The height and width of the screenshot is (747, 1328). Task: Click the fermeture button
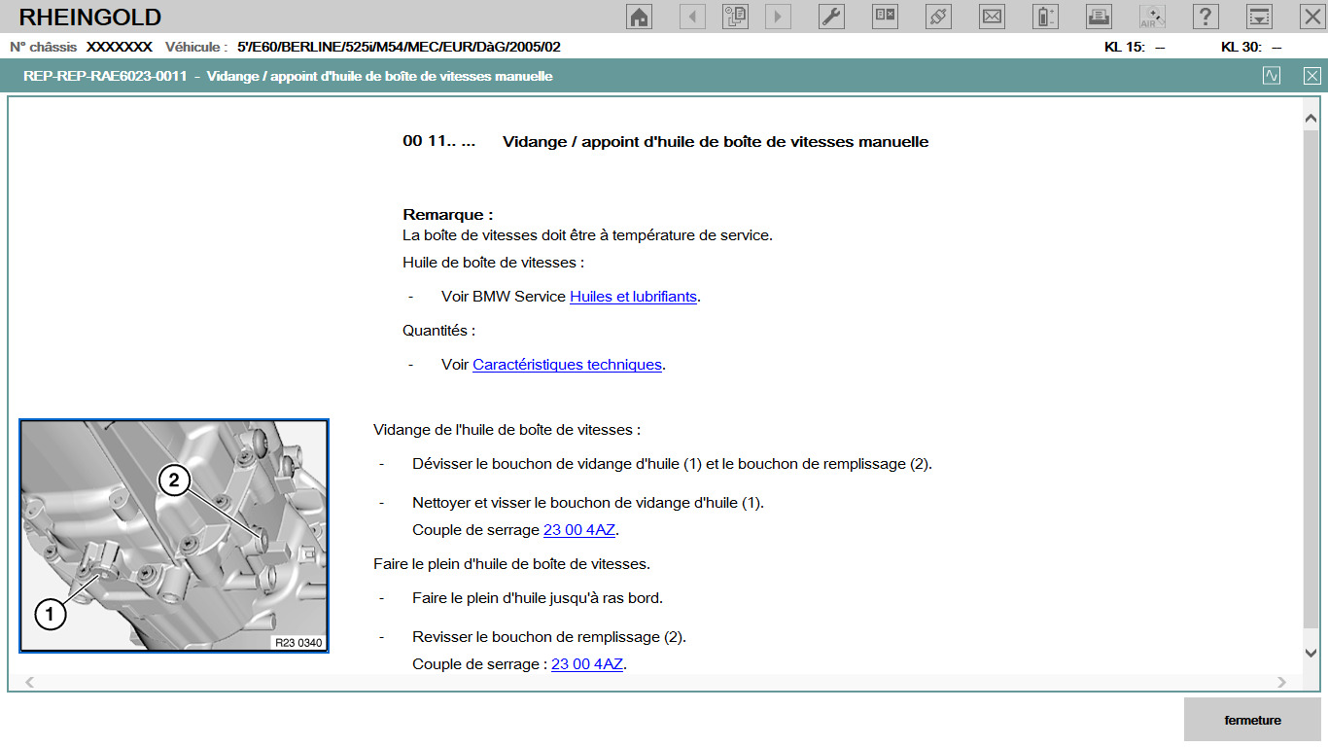(1252, 721)
